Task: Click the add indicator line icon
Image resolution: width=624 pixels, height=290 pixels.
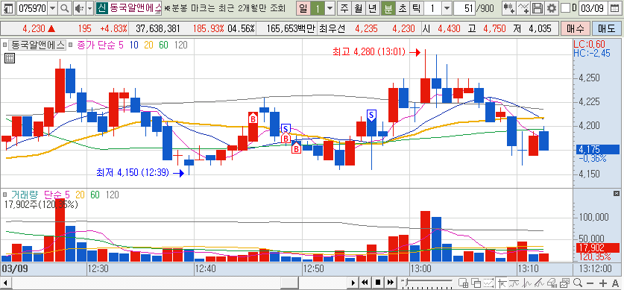Action: (x=523, y=7)
